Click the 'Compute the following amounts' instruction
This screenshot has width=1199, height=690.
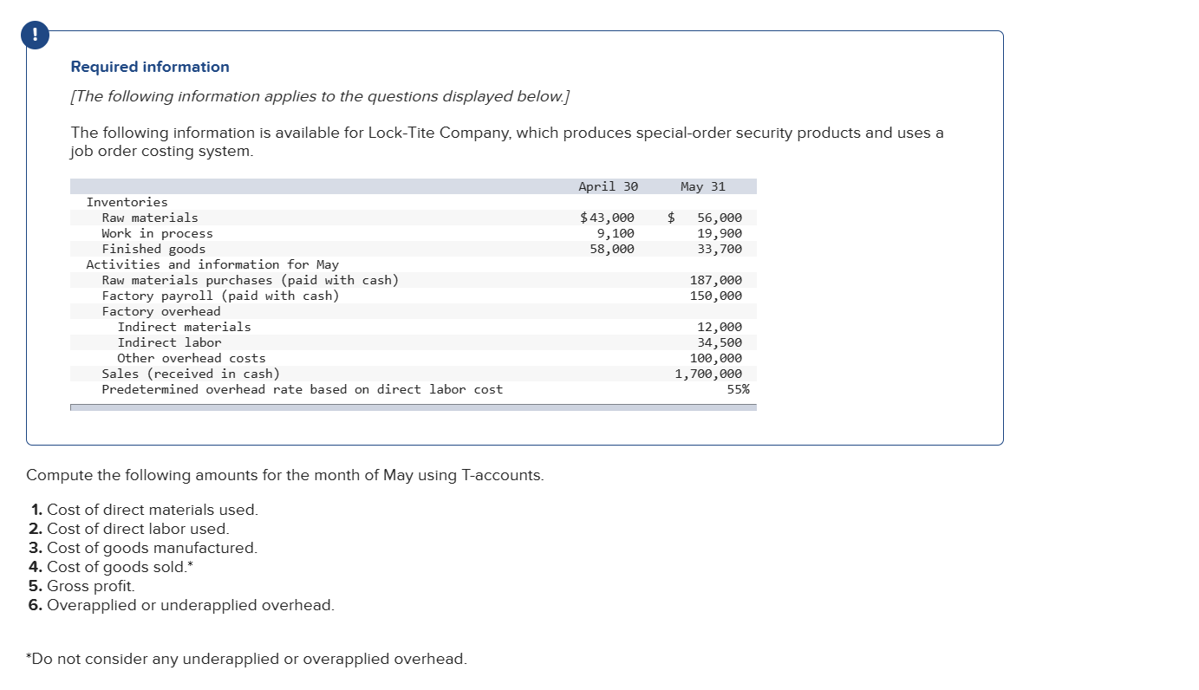tap(285, 475)
